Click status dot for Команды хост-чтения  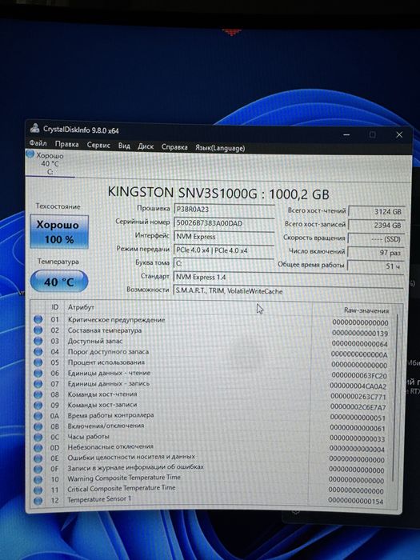point(38,394)
